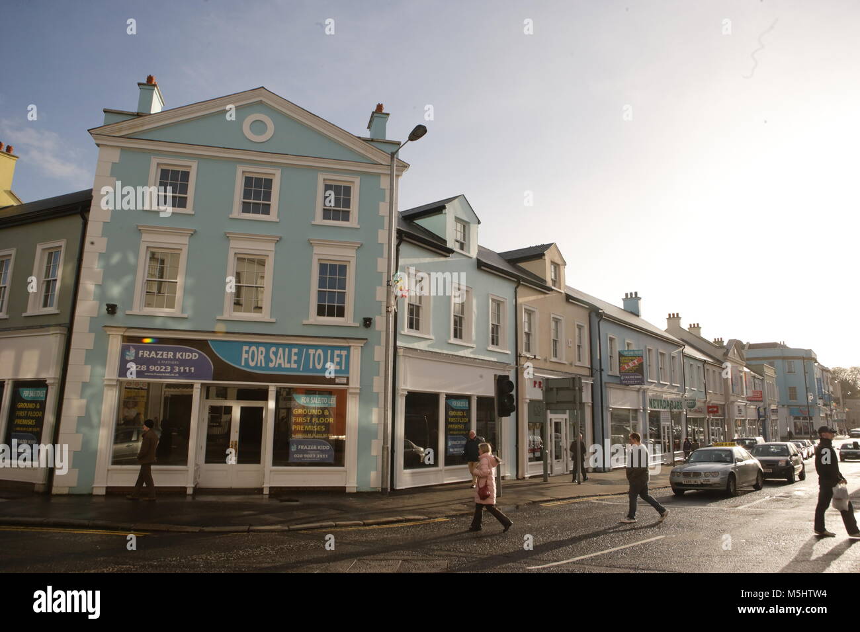This screenshot has height=632, width=860.
Task: Click the 028 9023 3111 number on the fascia sign
Action: click(x=163, y=370)
